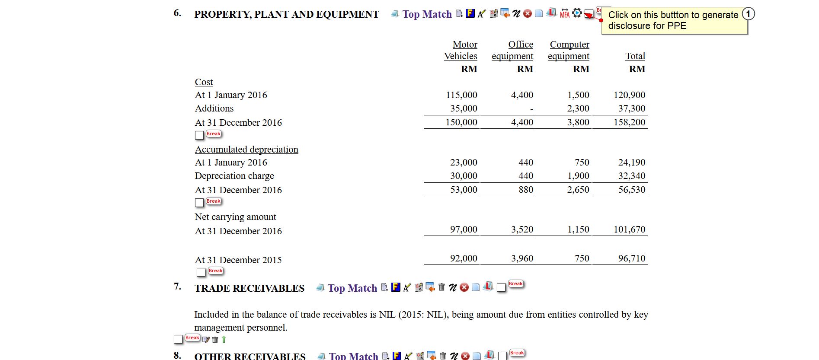
Task: Click Top Match link beside Other Receivables
Action: click(353, 356)
